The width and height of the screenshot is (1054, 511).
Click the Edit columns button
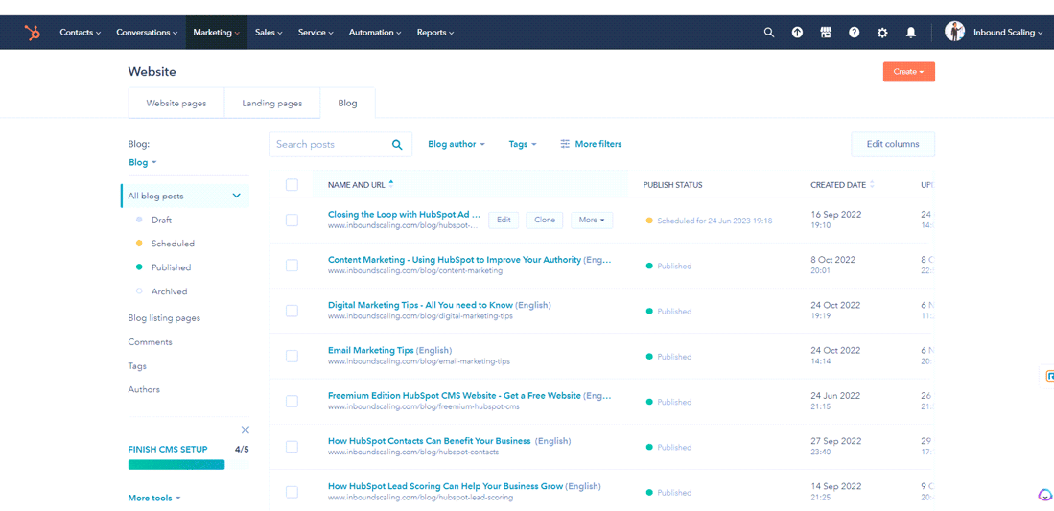(x=893, y=144)
